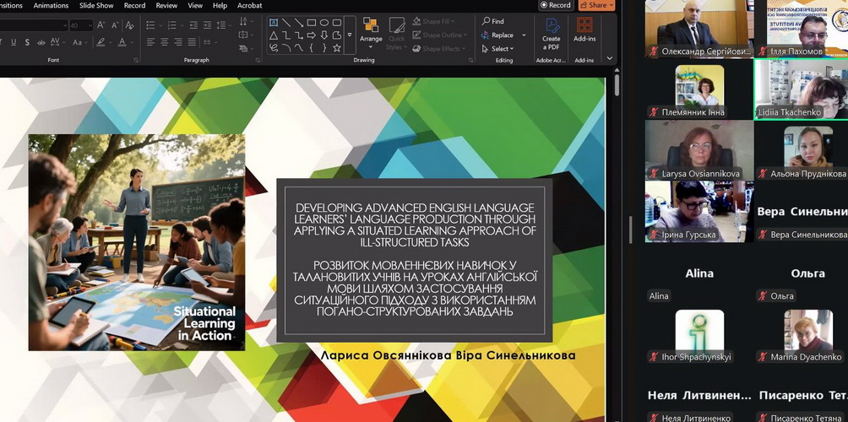Open the Review tab
The image size is (848, 422).
(x=167, y=5)
